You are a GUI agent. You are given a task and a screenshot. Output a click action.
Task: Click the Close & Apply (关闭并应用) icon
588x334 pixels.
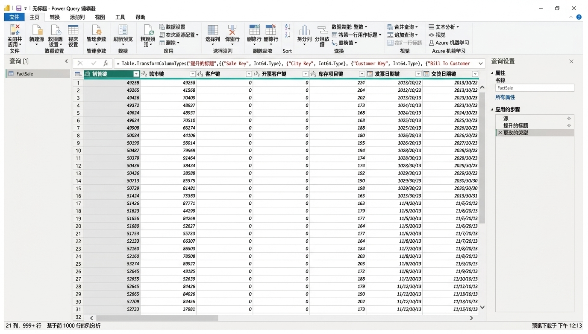[15, 30]
